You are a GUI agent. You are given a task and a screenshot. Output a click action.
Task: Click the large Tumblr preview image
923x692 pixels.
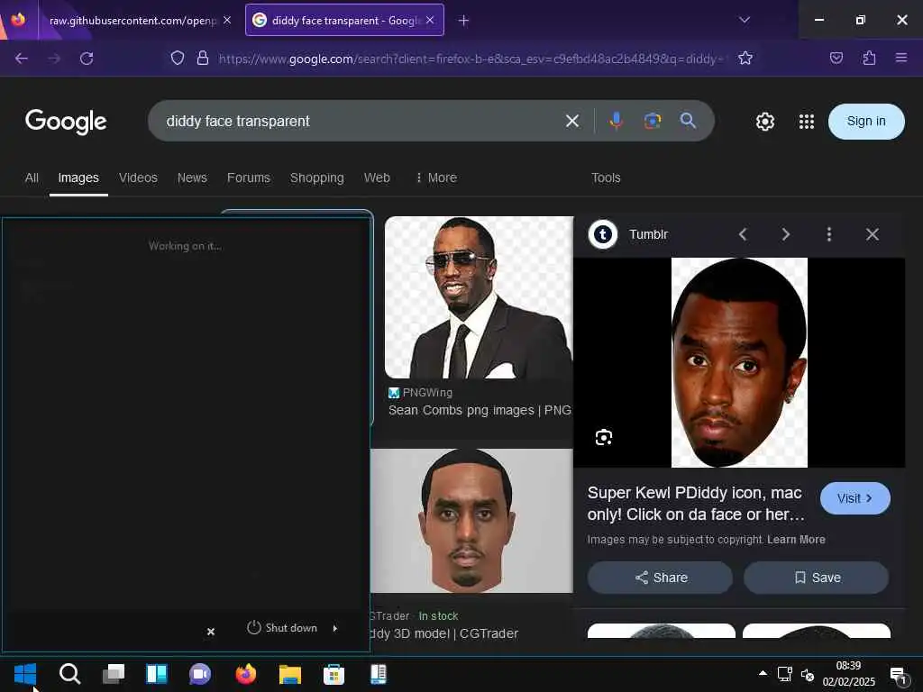point(739,362)
